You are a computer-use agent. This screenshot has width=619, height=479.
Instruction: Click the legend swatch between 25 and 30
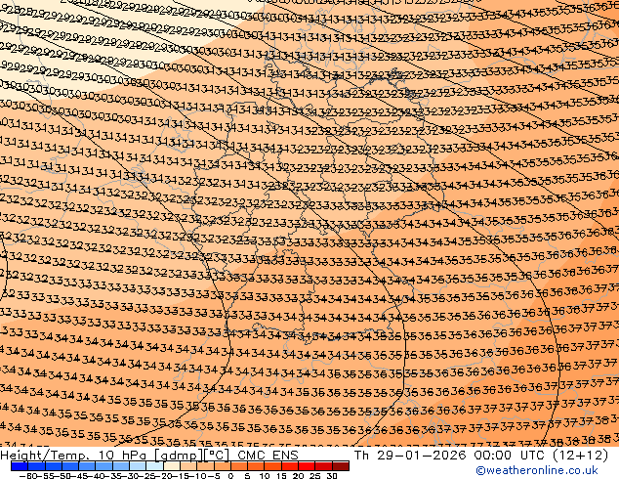coord(324,466)
